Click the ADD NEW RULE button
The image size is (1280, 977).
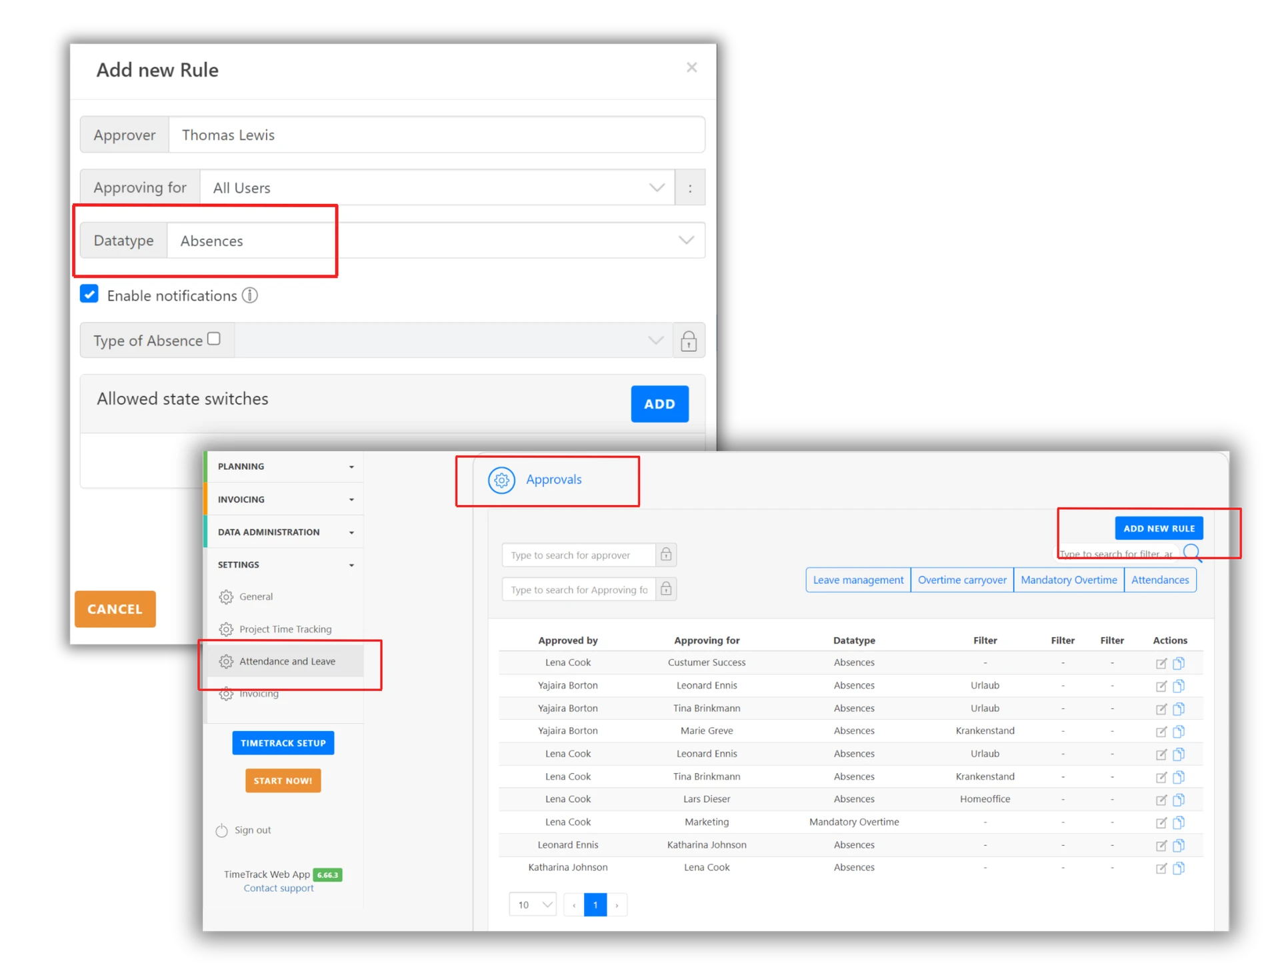click(x=1159, y=528)
